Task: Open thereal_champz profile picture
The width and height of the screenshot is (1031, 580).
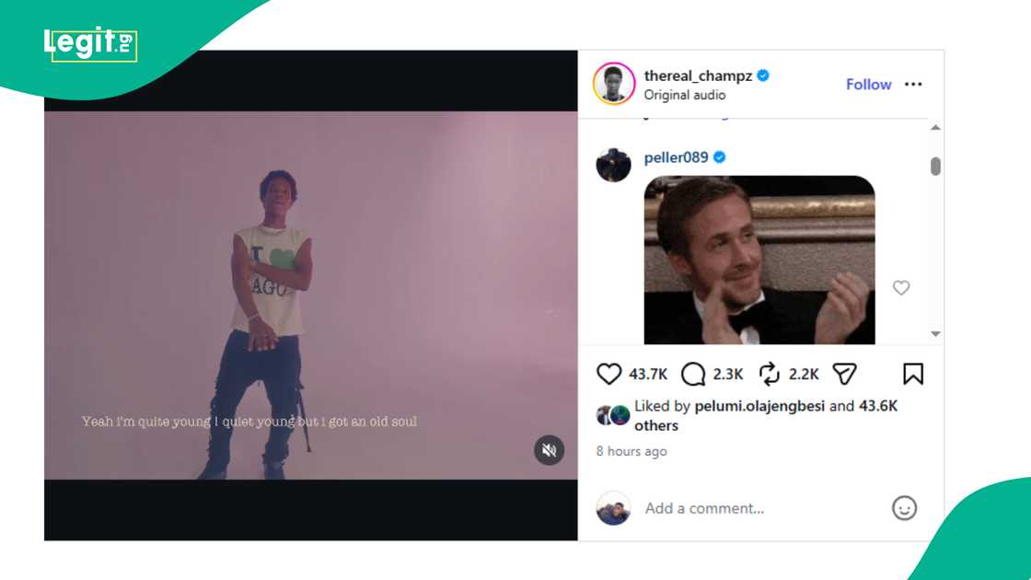Action: 613,84
